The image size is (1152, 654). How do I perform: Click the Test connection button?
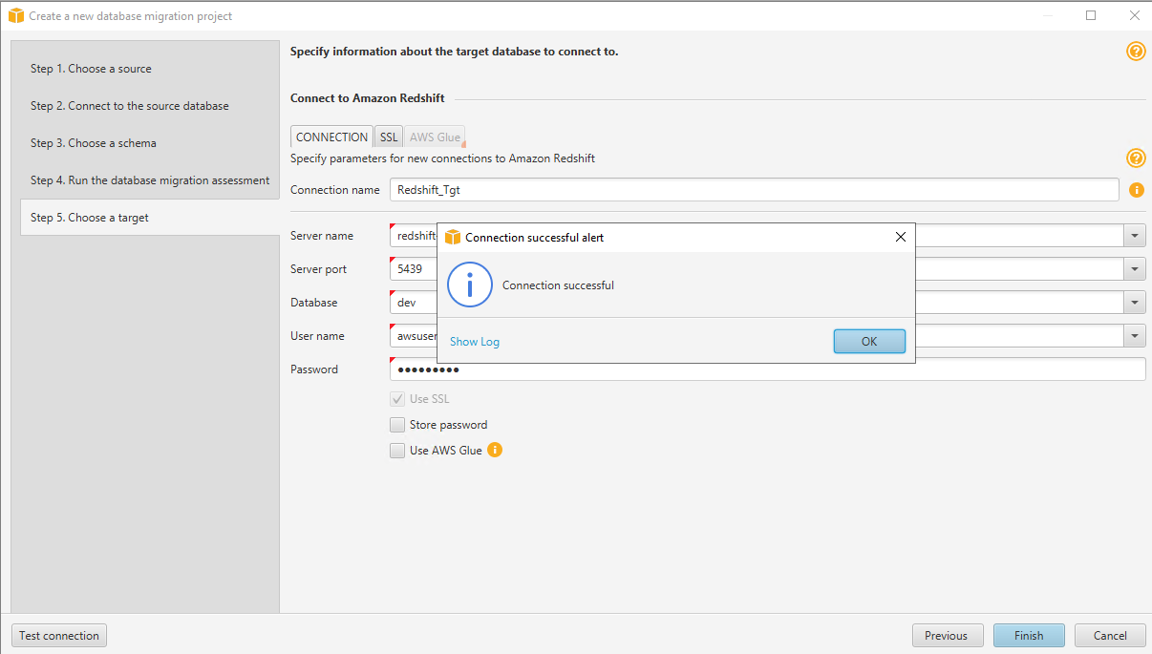59,636
